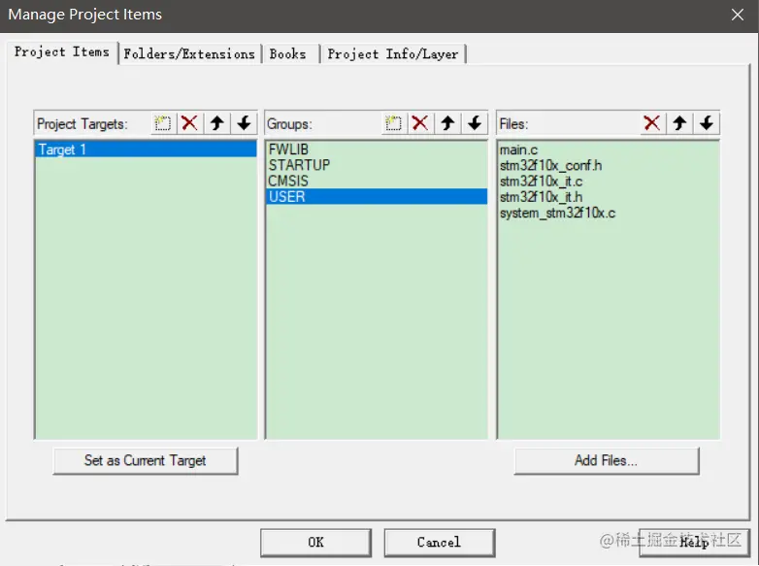Click Set as Current Target button
The width and height of the screenshot is (759, 566).
[146, 460]
